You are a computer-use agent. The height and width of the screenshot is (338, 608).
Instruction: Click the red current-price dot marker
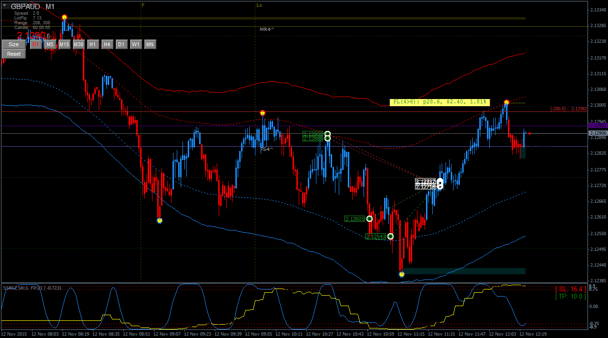point(529,134)
